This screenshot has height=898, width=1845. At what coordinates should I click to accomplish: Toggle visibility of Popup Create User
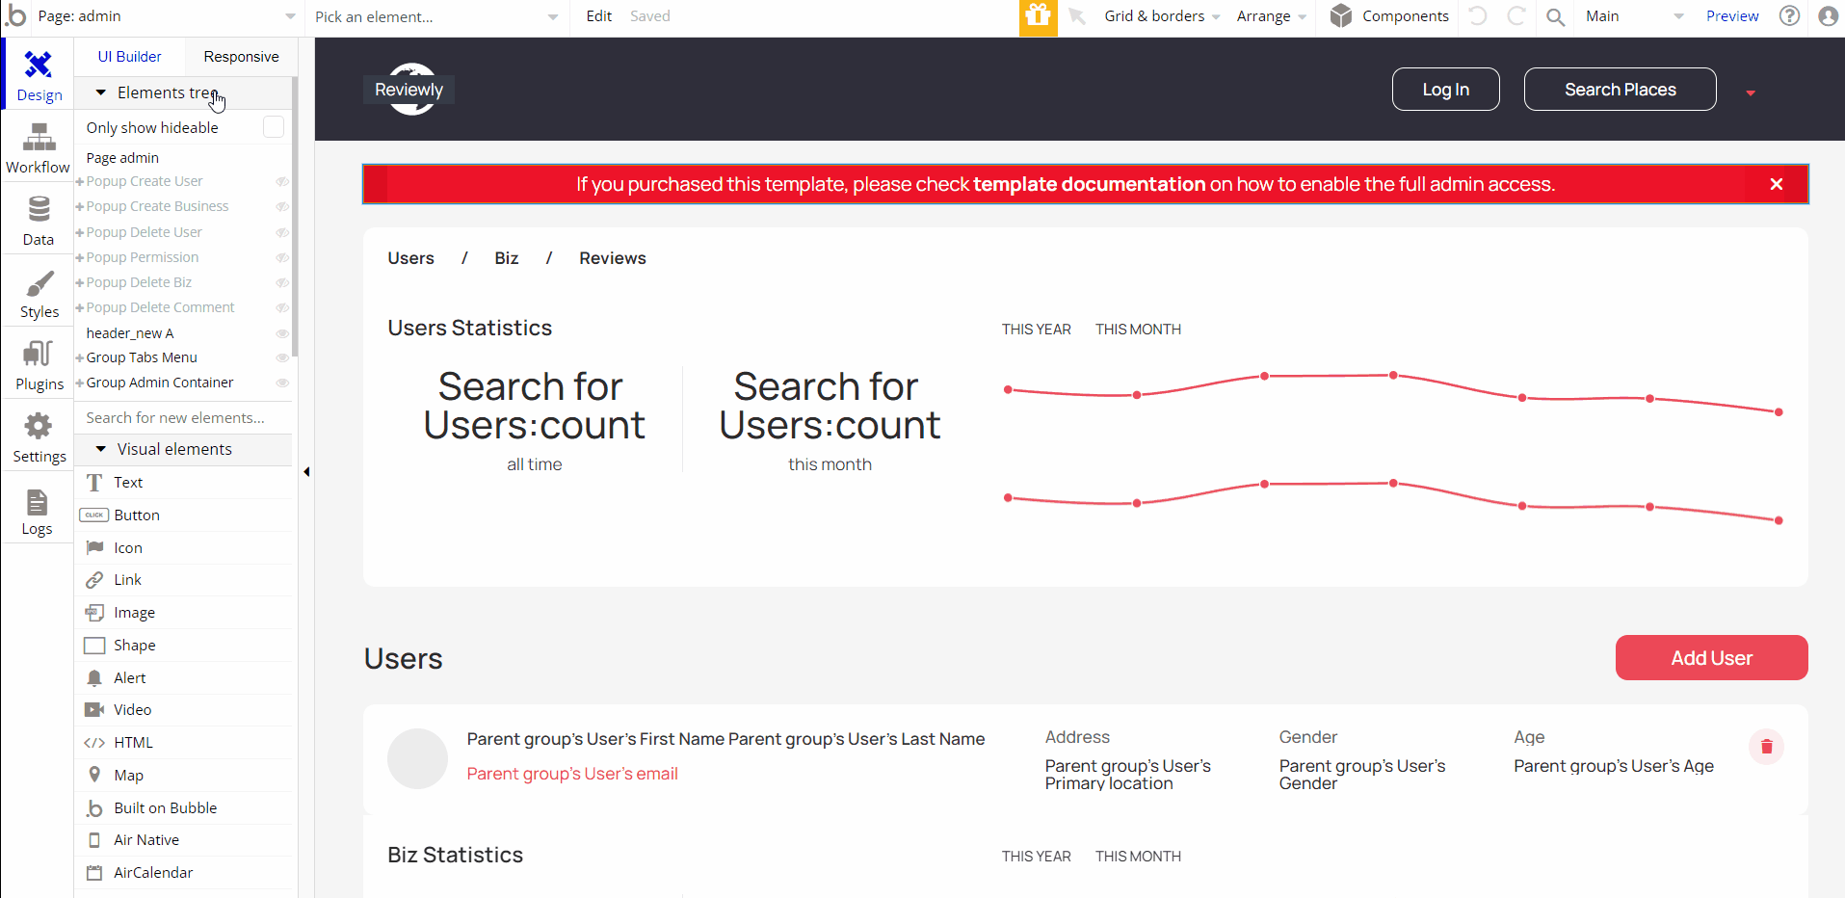click(282, 182)
